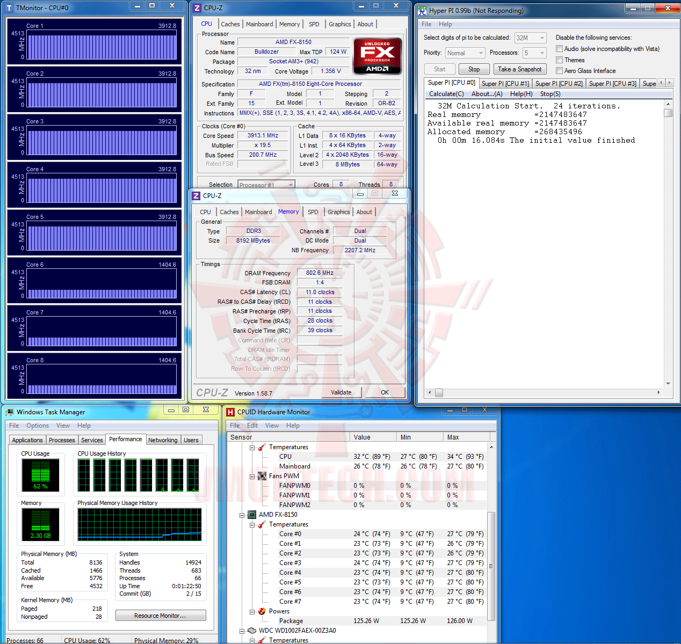Screen dimensions: 681x644
Task: Click the Core Speed value 3913.1 MHz
Action: coord(263,136)
